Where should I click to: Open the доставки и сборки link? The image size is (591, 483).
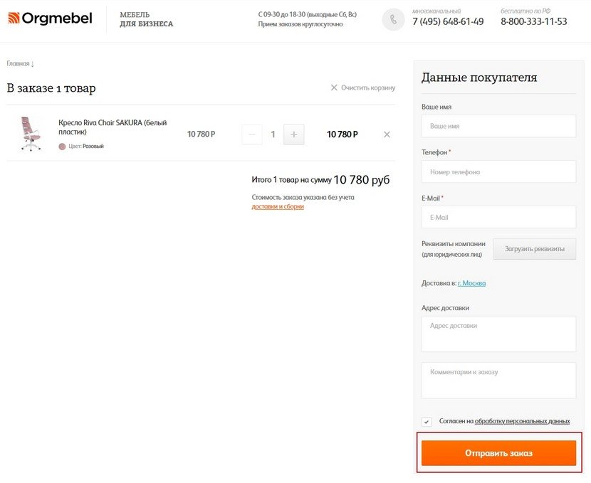(278, 206)
